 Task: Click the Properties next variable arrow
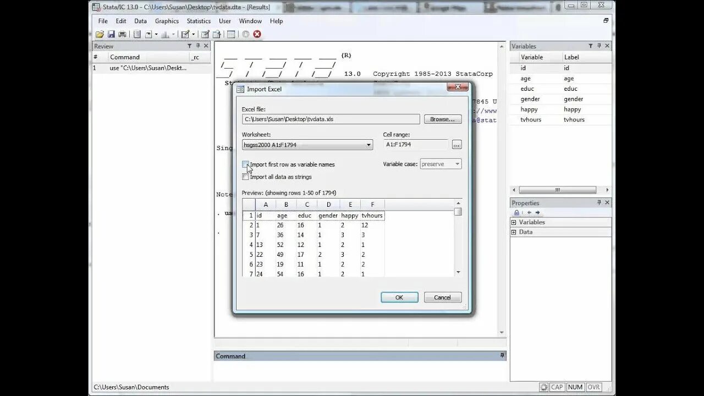[537, 213]
